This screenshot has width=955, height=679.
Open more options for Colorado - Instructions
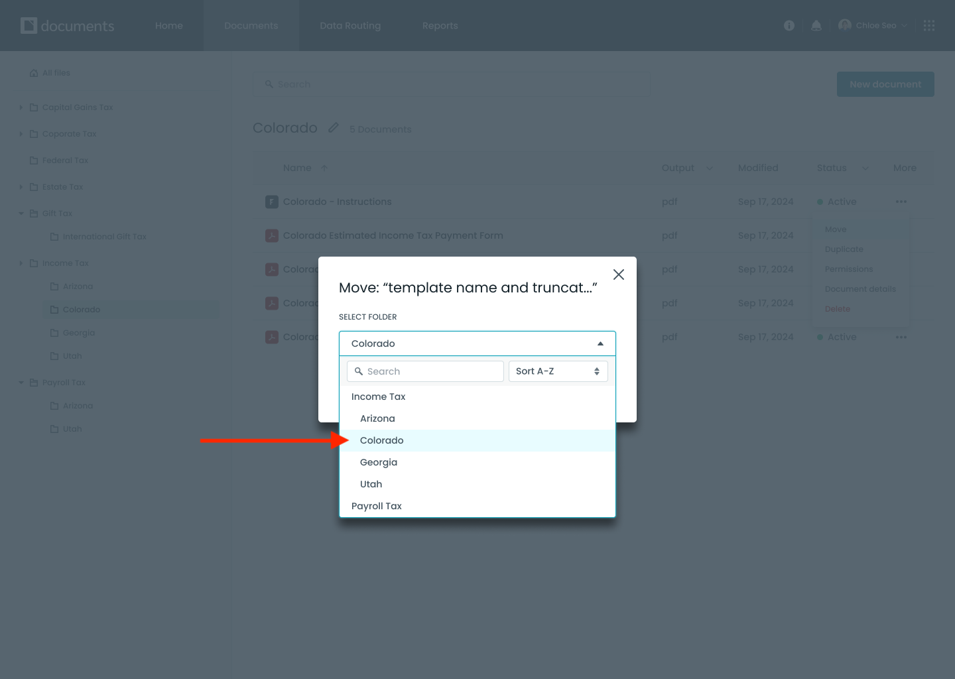click(x=901, y=202)
